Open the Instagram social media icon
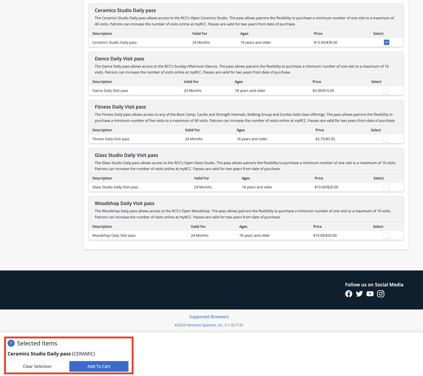Screen dimensions: 423x376 pyautogui.click(x=380, y=294)
